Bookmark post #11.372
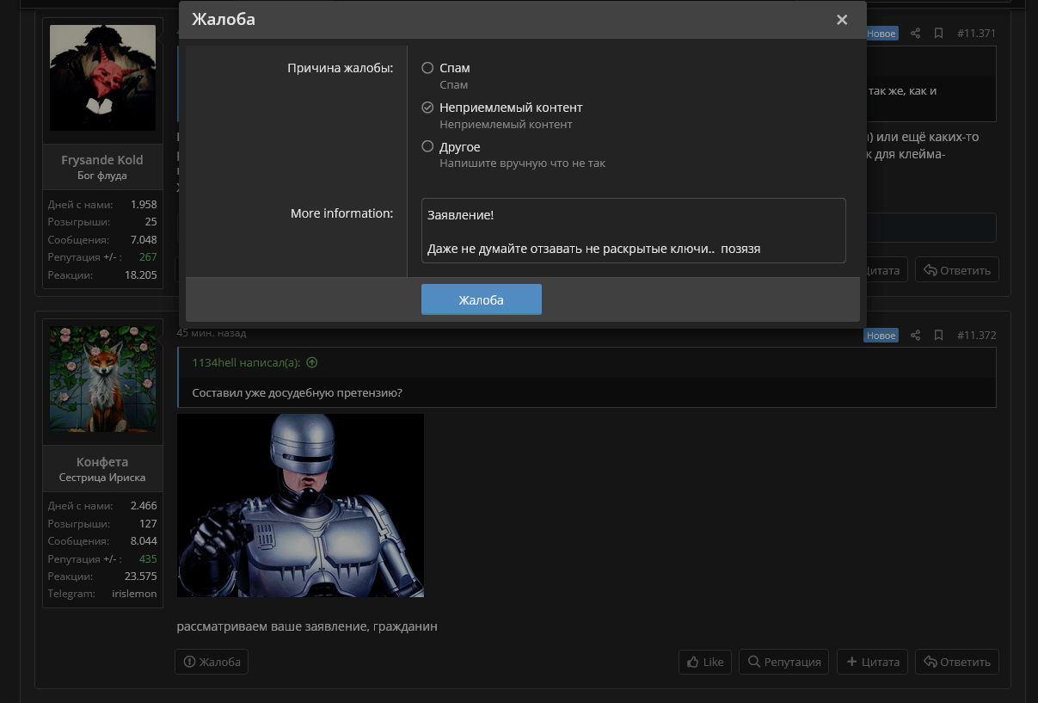This screenshot has width=1038, height=703. click(938, 336)
